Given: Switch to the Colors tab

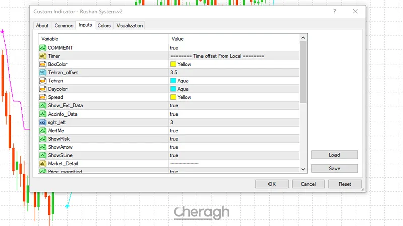Looking at the screenshot, I should click(104, 26).
